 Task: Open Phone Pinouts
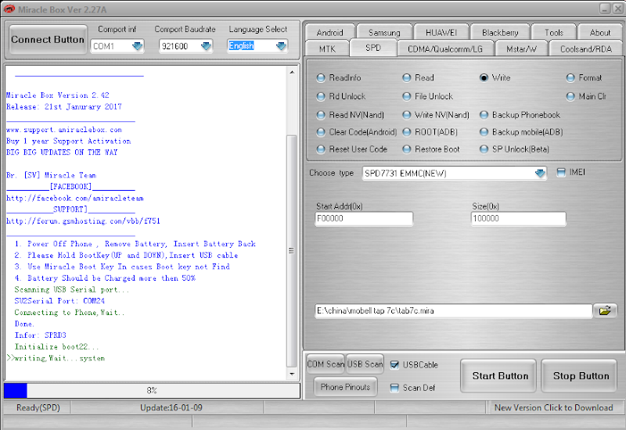pyautogui.click(x=345, y=387)
